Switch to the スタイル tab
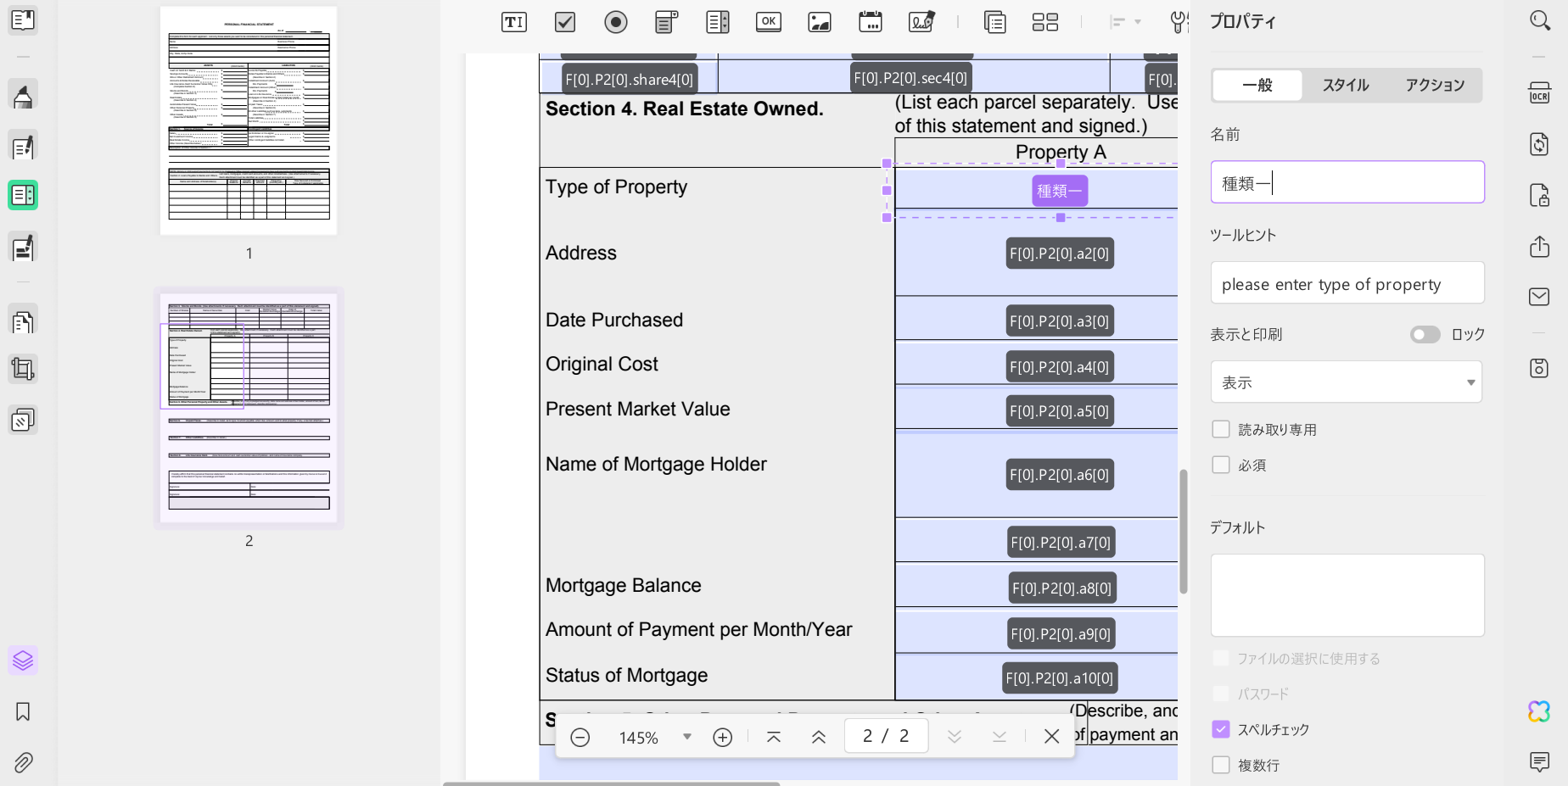This screenshot has height=786, width=1568. coord(1346,85)
